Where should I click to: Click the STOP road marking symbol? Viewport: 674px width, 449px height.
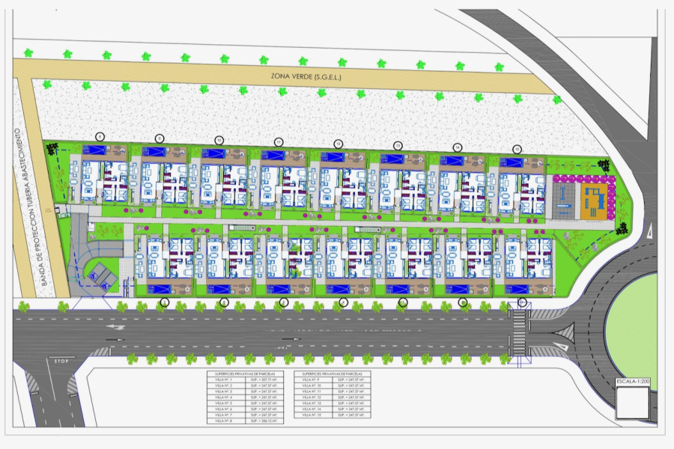(x=60, y=360)
